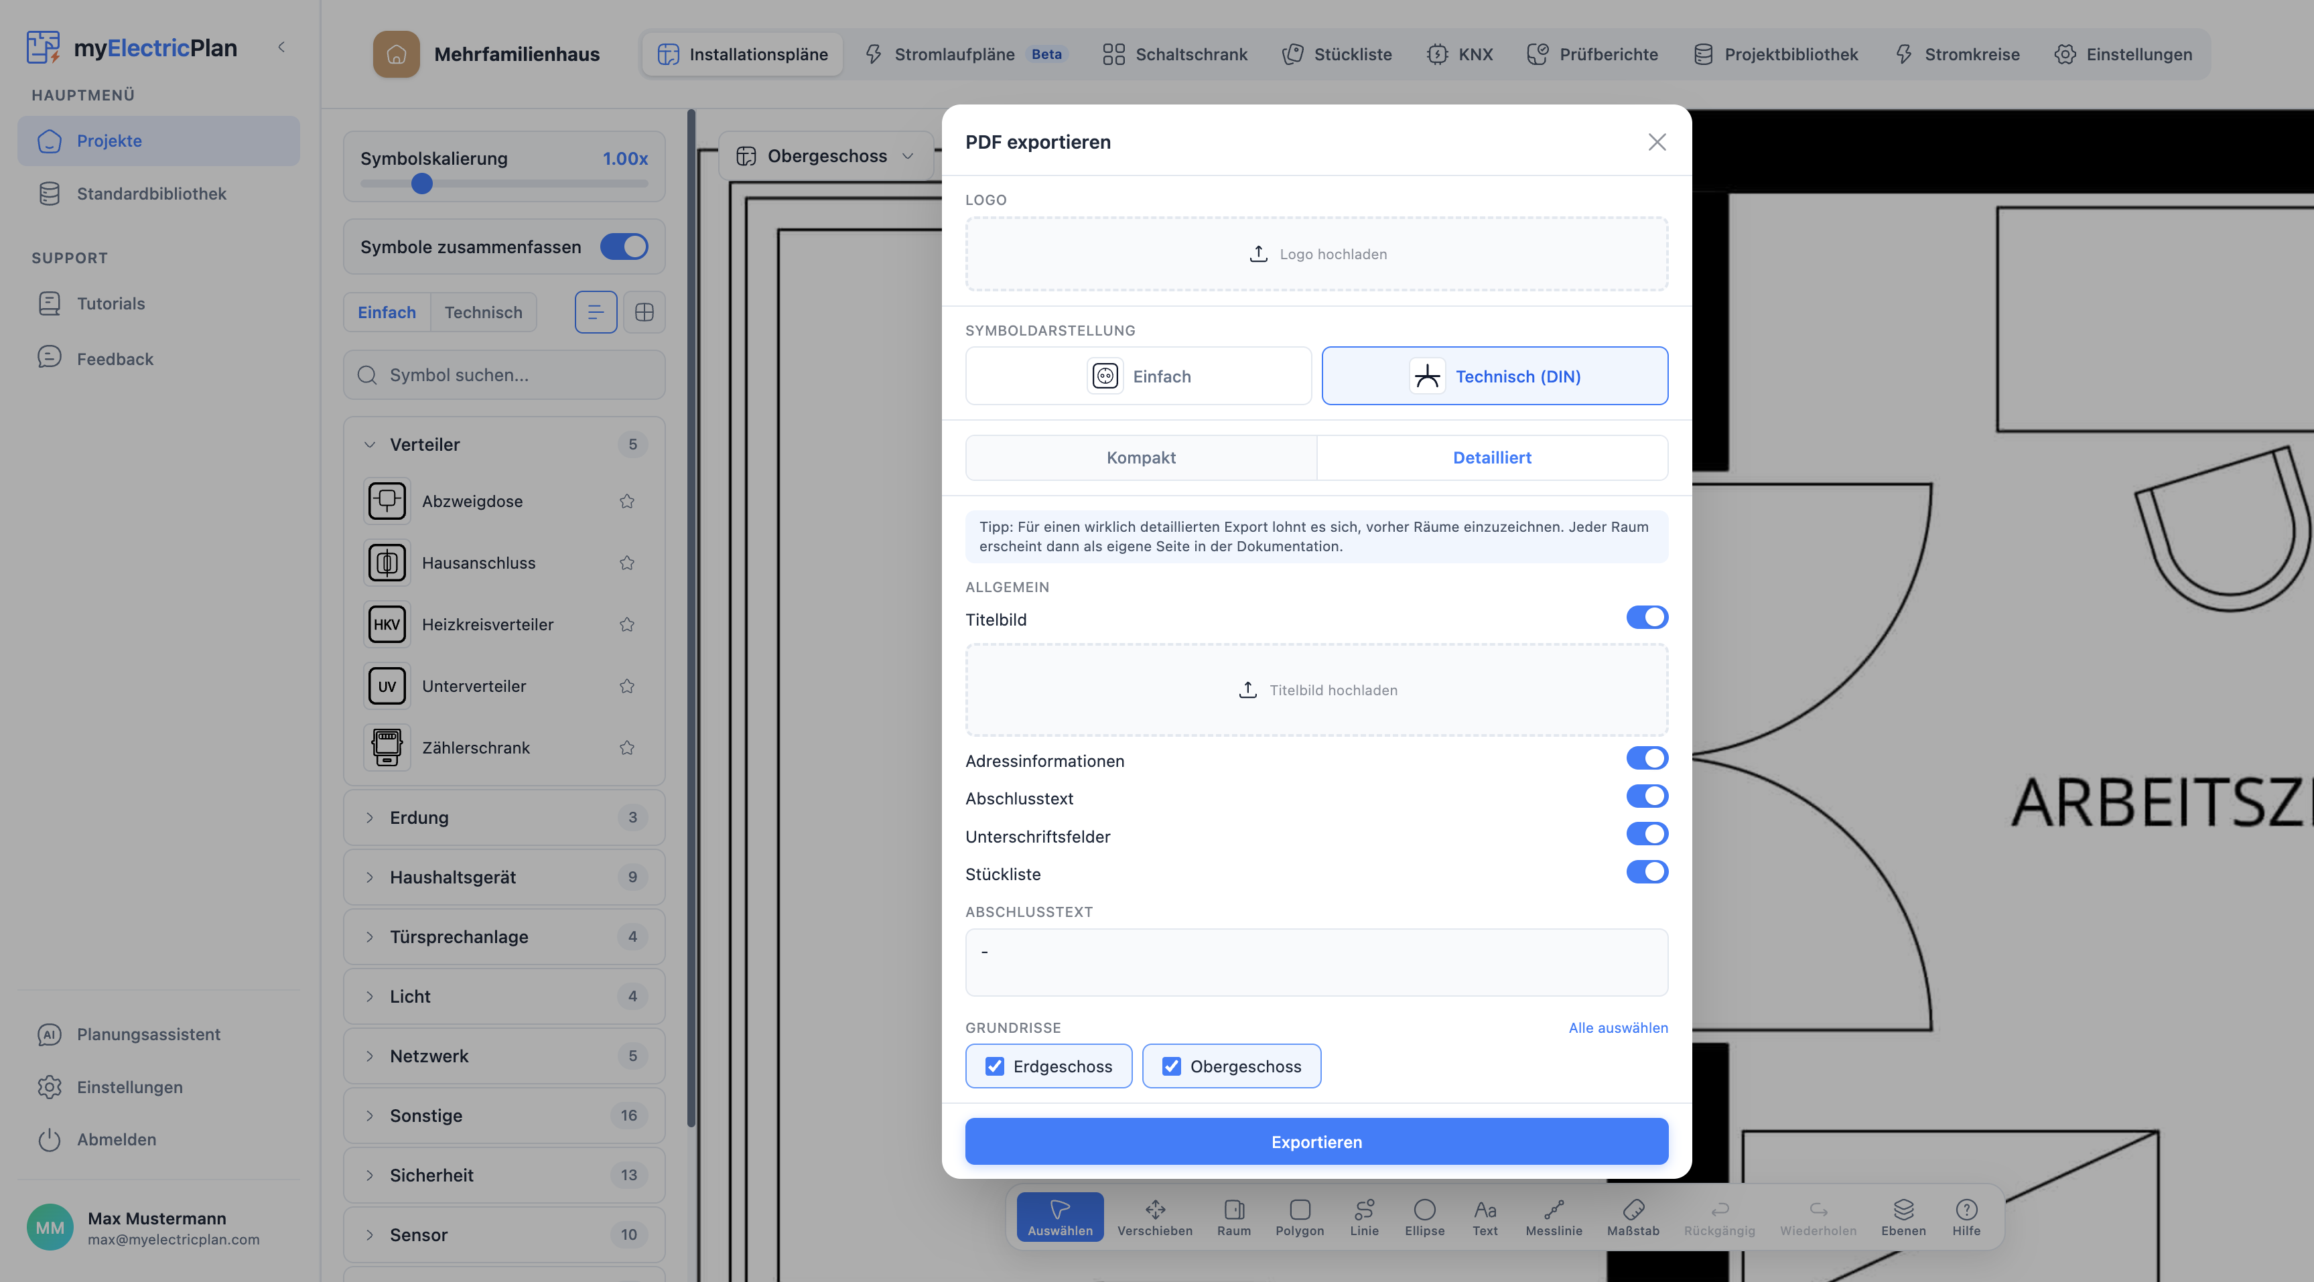Screen dimensions: 2314x1282
Task: Close the PDF exportieren dialog
Action: (x=1657, y=142)
